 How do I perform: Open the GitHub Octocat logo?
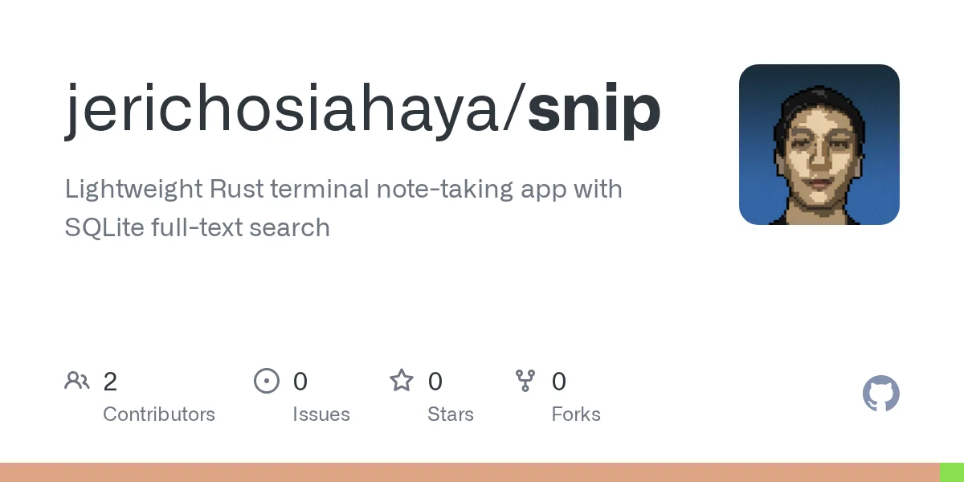(881, 394)
